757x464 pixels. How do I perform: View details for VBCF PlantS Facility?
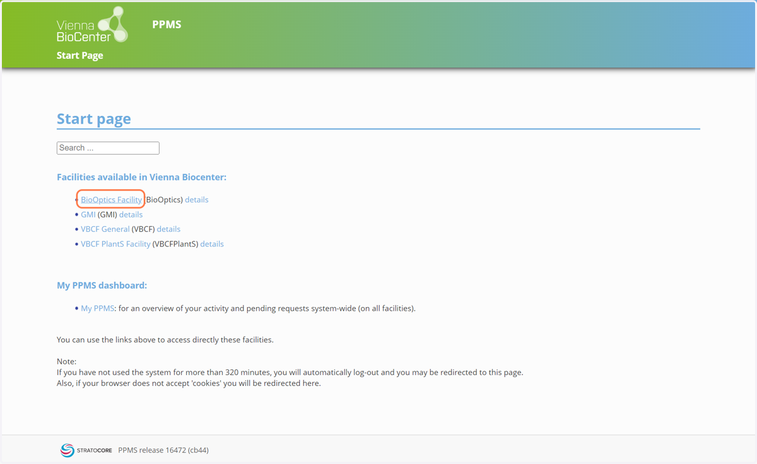[x=212, y=244]
